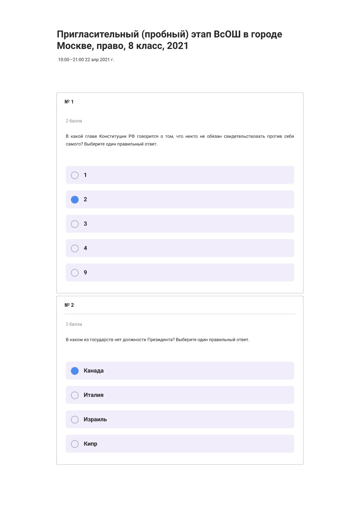Click the № 2 question header
This screenshot has height=508, width=359.
click(x=69, y=305)
